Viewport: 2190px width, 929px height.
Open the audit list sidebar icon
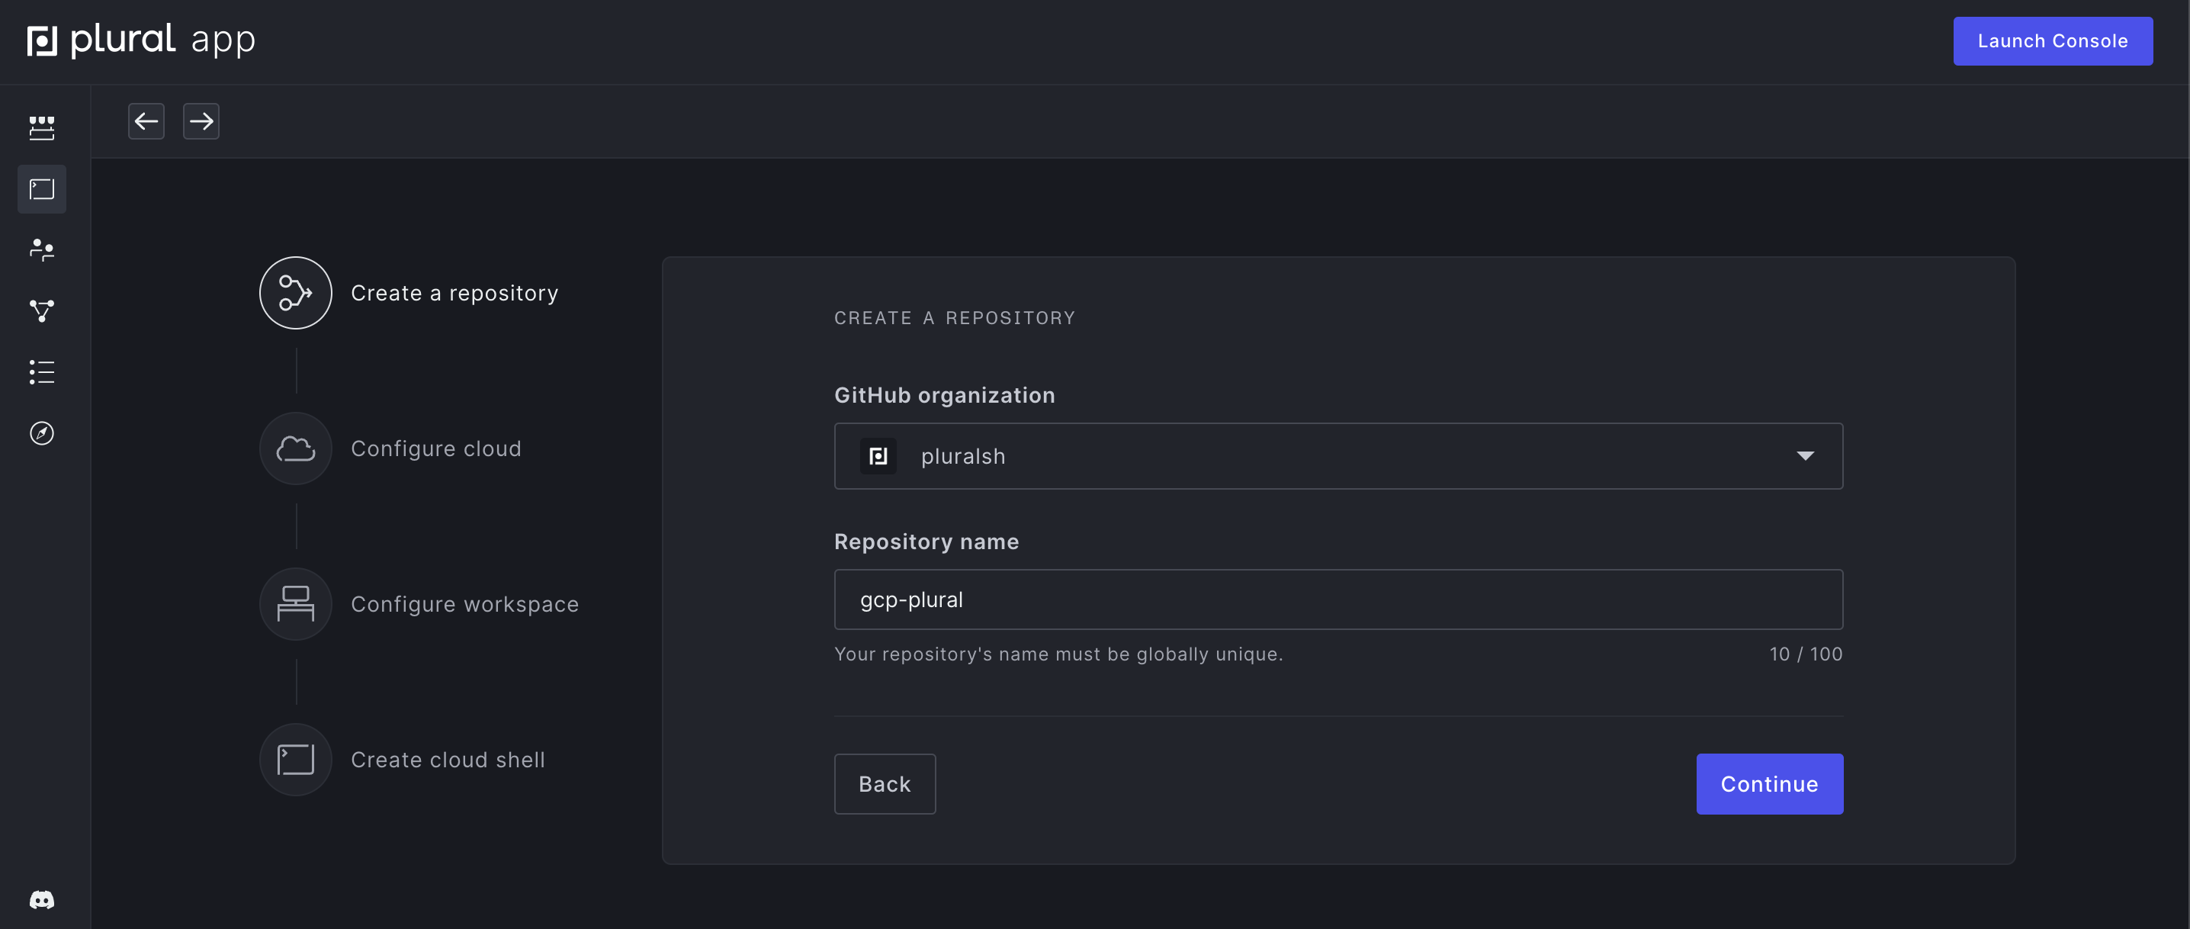click(x=42, y=371)
